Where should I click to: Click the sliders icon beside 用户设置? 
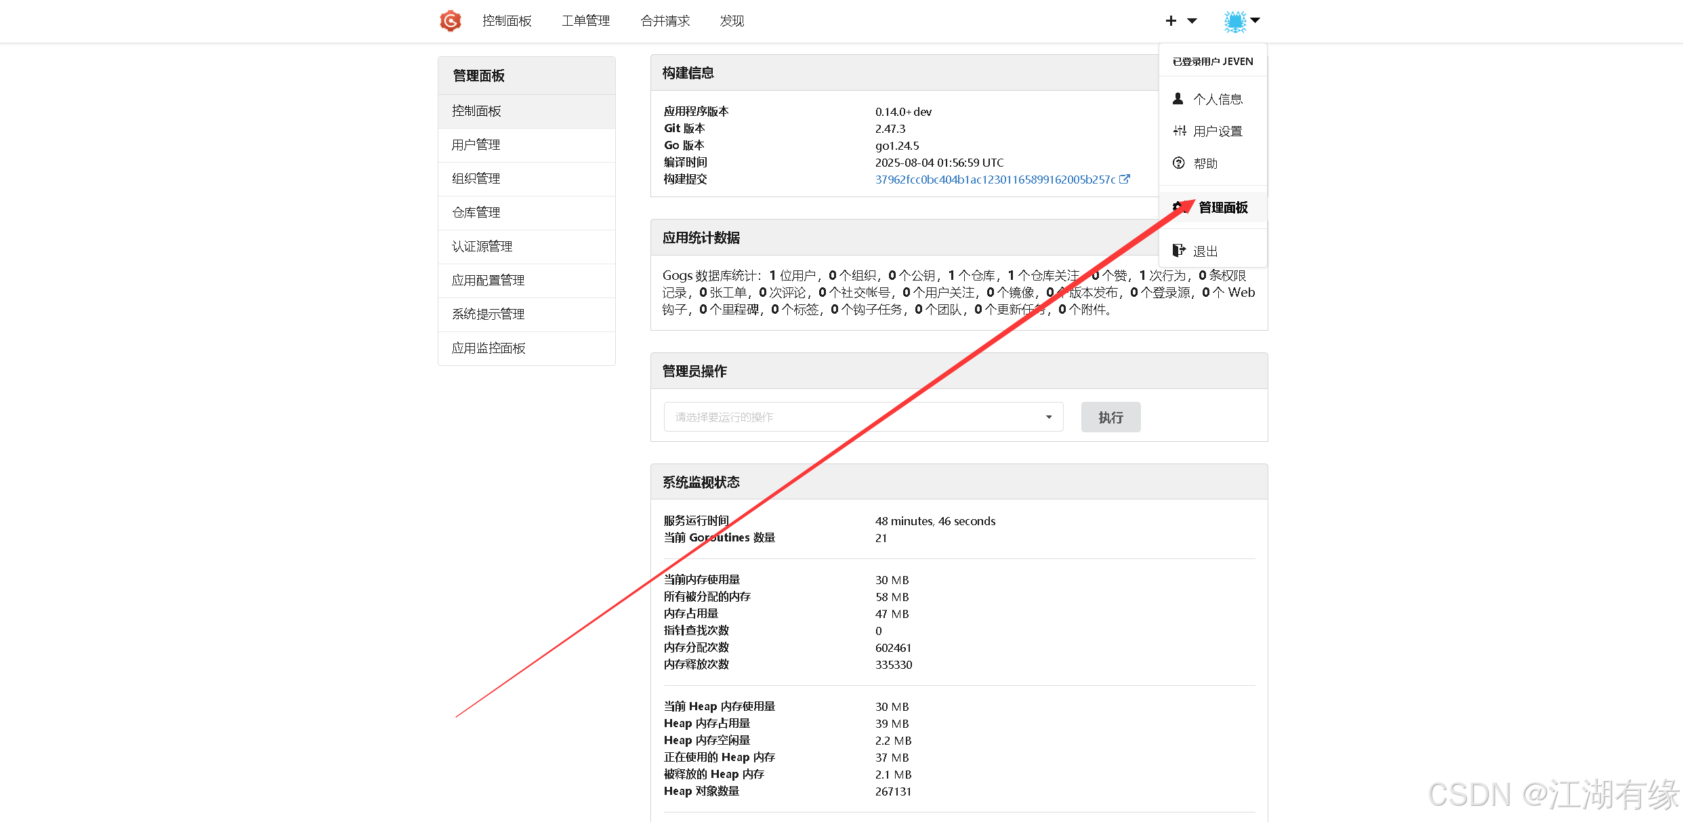1179,131
